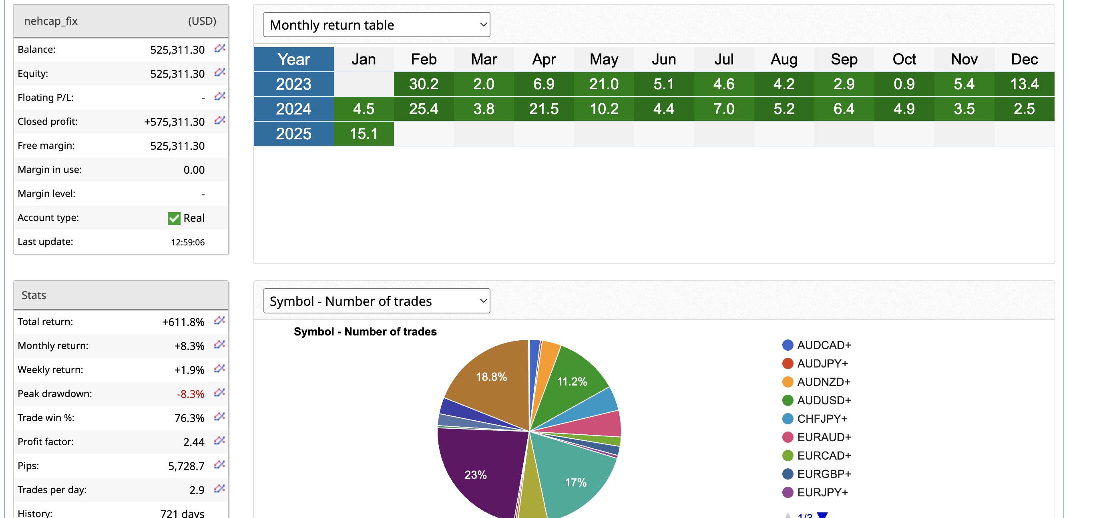Viewport: 1113px width, 518px height.
Task: Click the January 2025 15.1 cell
Action: (364, 134)
